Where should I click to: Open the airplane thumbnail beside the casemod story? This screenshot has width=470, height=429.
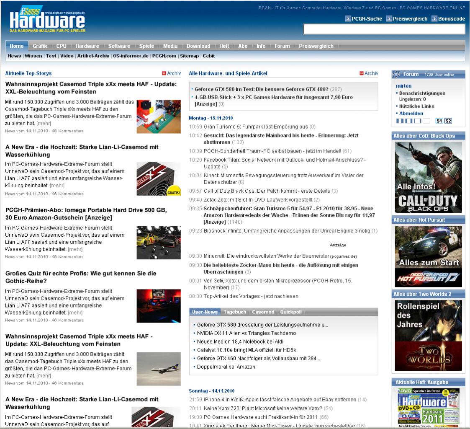[159, 369]
